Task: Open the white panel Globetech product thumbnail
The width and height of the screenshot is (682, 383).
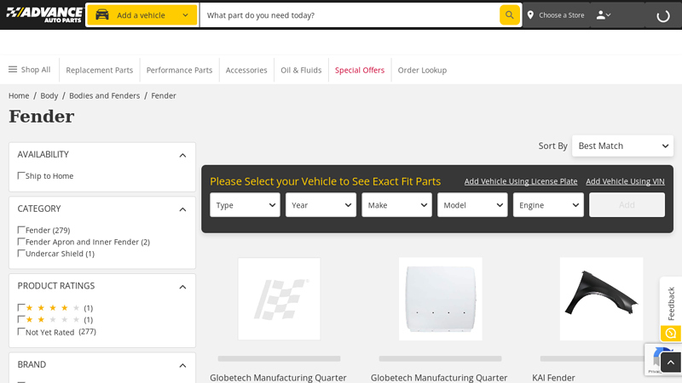Action: pos(440,299)
